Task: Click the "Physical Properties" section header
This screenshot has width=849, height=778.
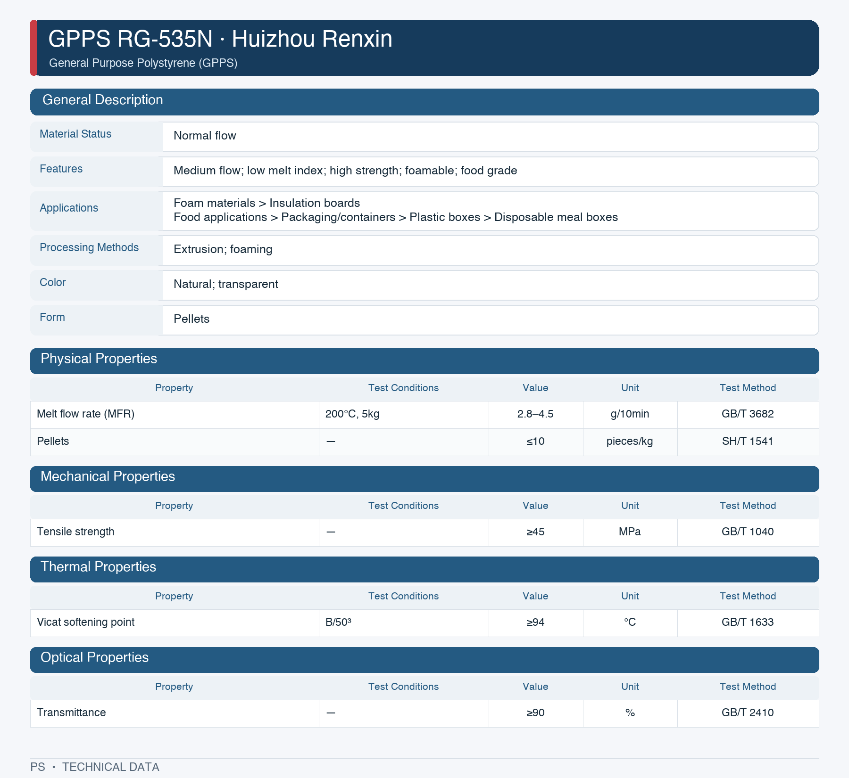Action: (424, 361)
